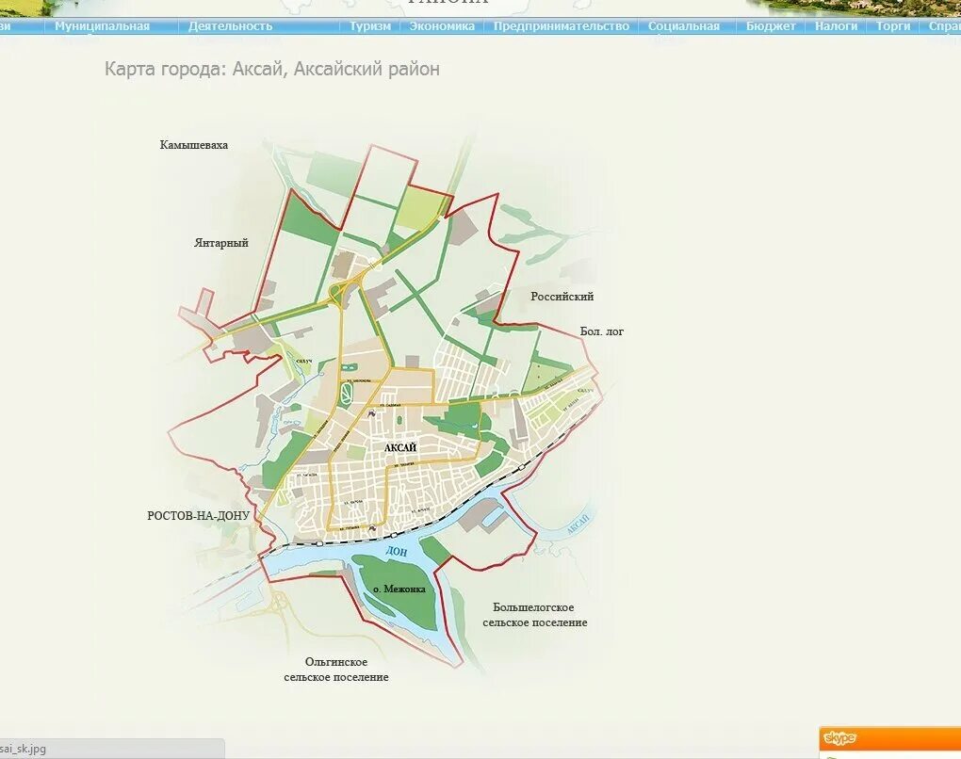Open the Предпринимательство menu item
Screen dimensions: 961x759
pyautogui.click(x=562, y=26)
